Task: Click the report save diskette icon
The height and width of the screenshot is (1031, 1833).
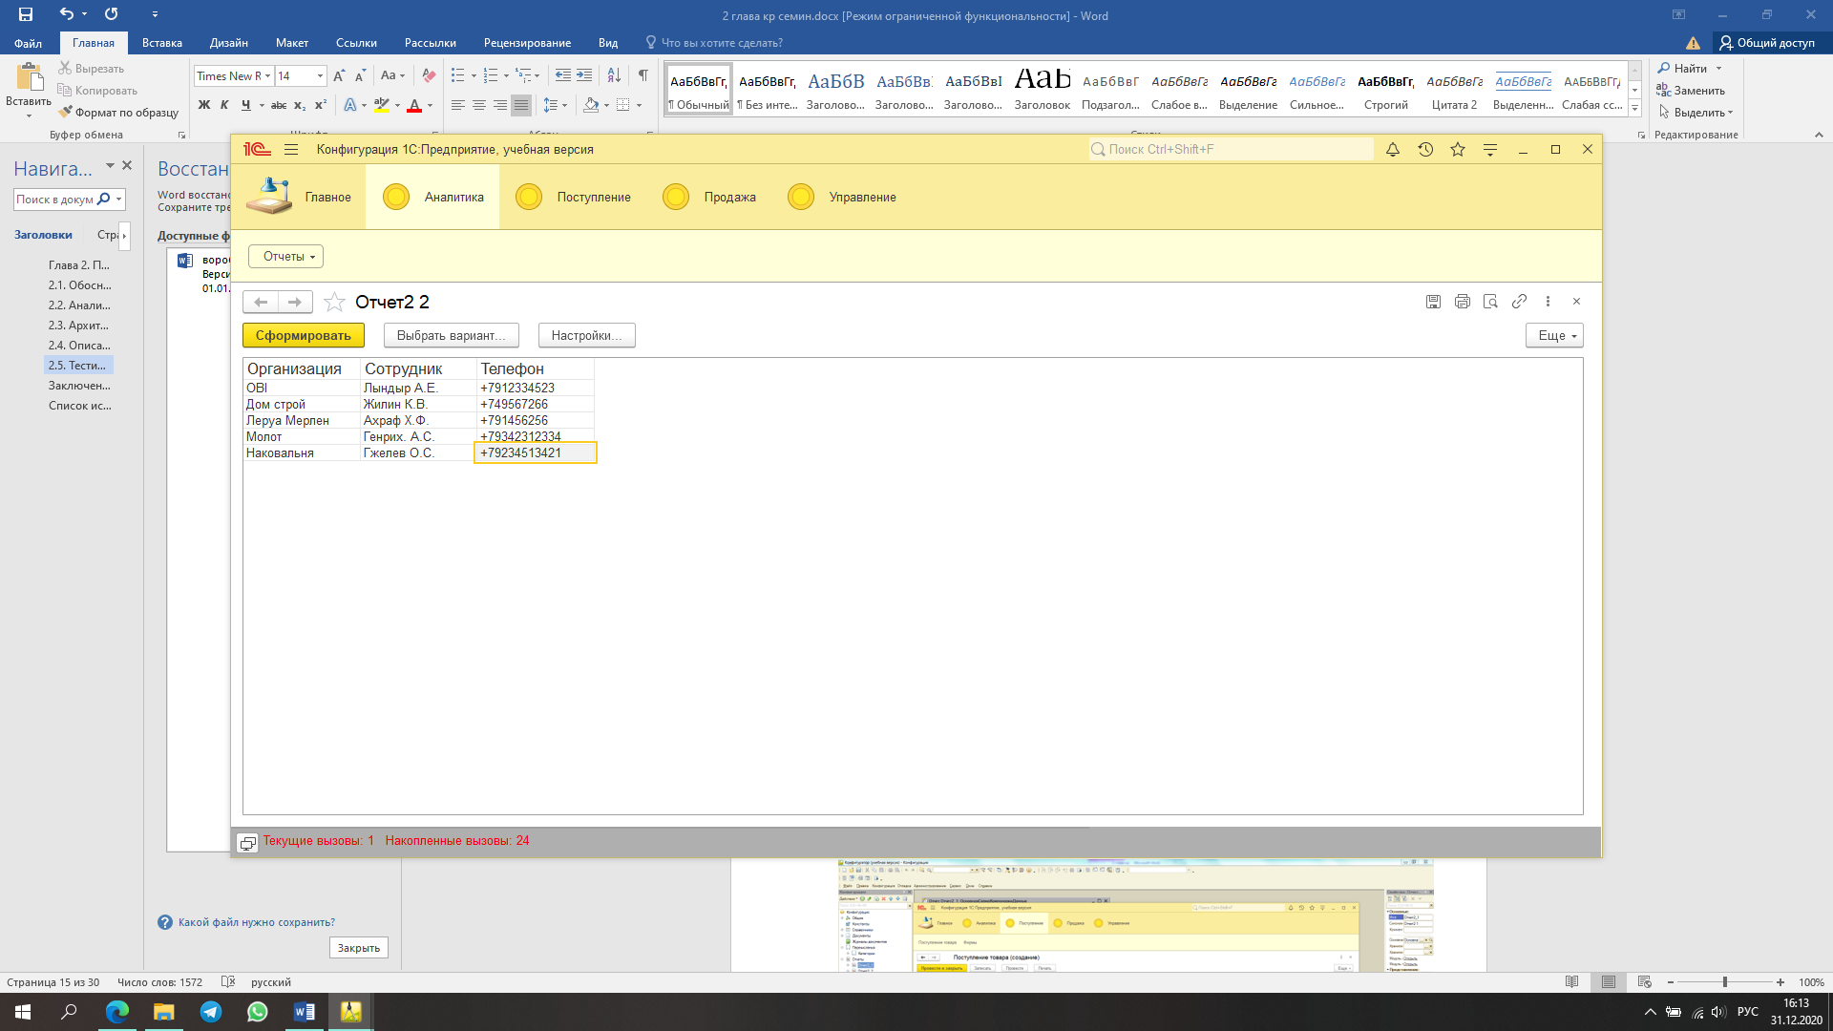Action: coord(1433,302)
